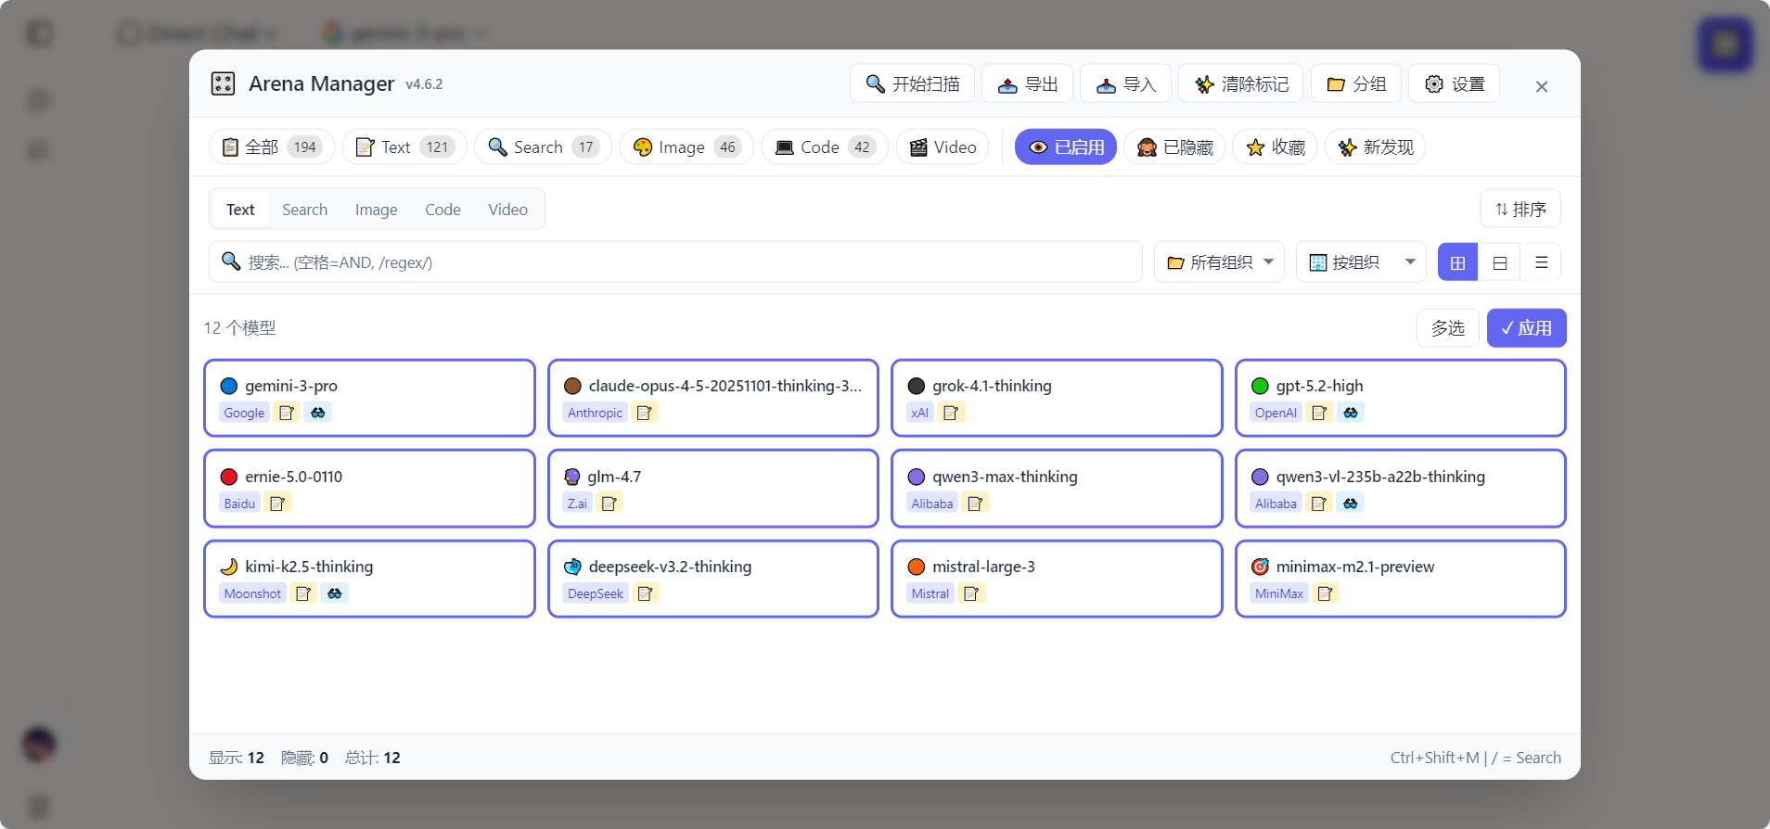Click 导出 export button
This screenshot has width=1770, height=829.
[1027, 83]
